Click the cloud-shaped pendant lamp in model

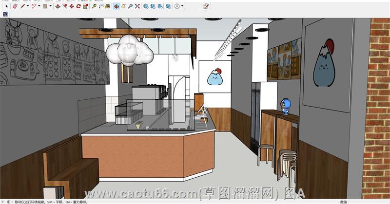pos(129,51)
